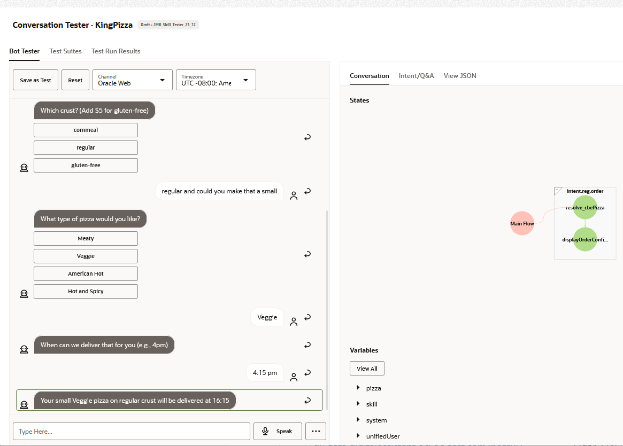Expand the skill variable

pyautogui.click(x=358, y=404)
